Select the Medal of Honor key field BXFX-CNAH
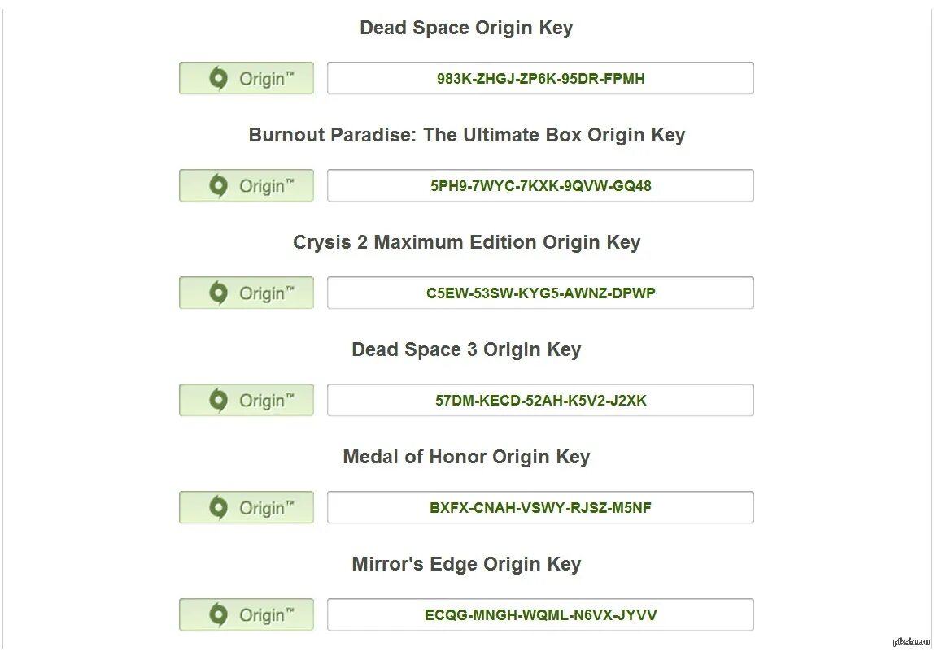Viewport: 934px width, 651px height. point(540,508)
